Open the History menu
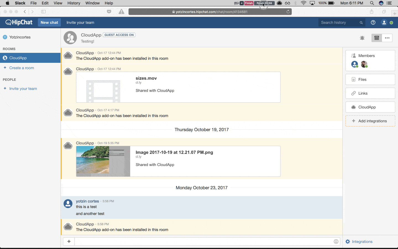The height and width of the screenshot is (249, 398). tap(74, 3)
